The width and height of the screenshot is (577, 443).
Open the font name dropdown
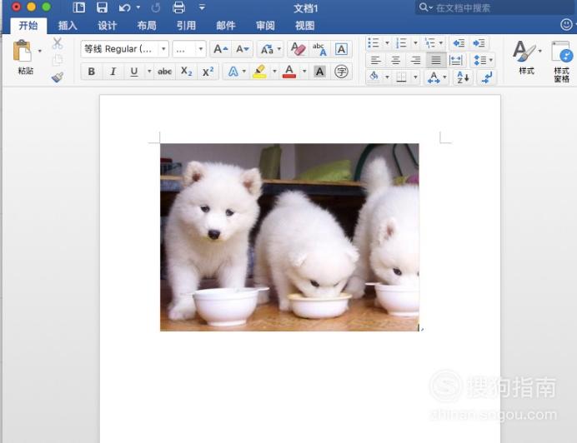[163, 49]
